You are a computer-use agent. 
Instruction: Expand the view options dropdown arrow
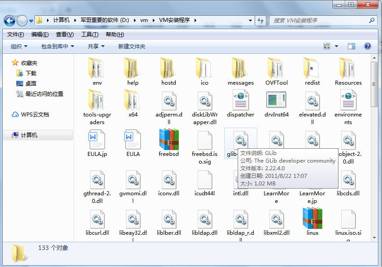[x=336, y=46]
